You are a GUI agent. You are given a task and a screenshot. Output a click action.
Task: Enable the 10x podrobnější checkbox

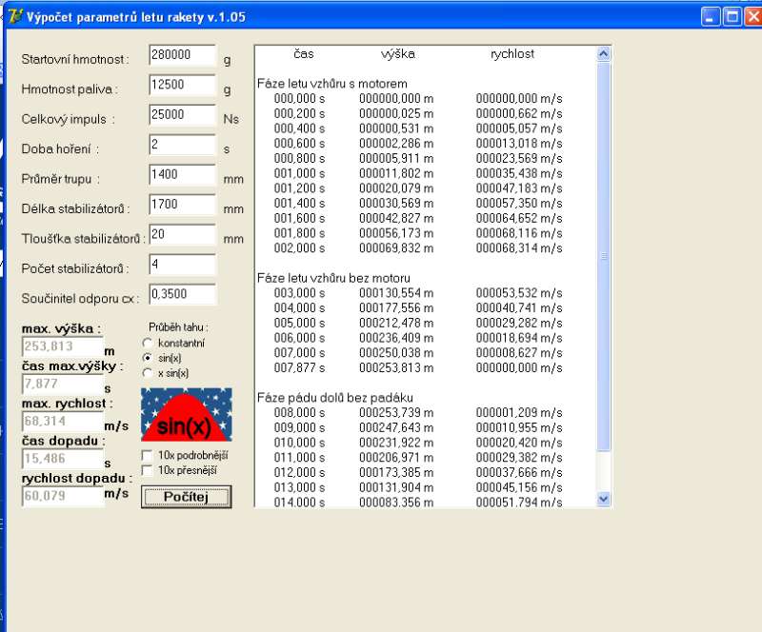click(147, 456)
